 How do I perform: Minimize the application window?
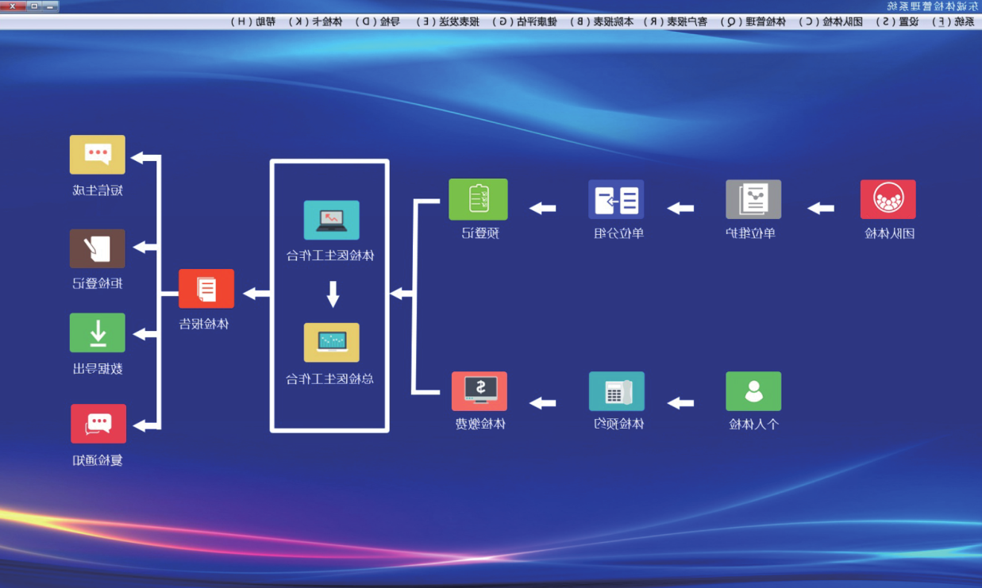point(52,6)
